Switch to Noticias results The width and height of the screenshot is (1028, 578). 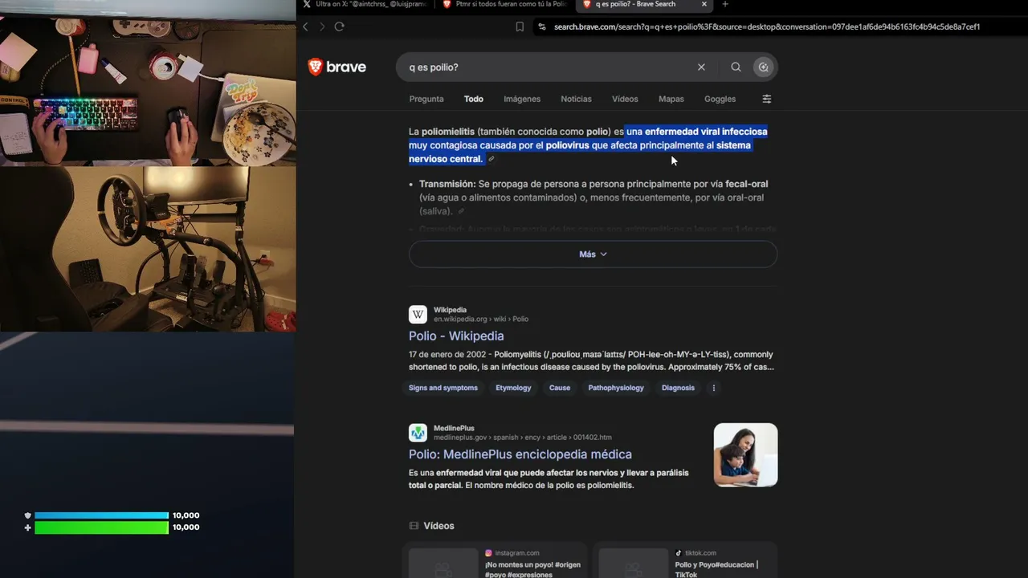pos(576,99)
